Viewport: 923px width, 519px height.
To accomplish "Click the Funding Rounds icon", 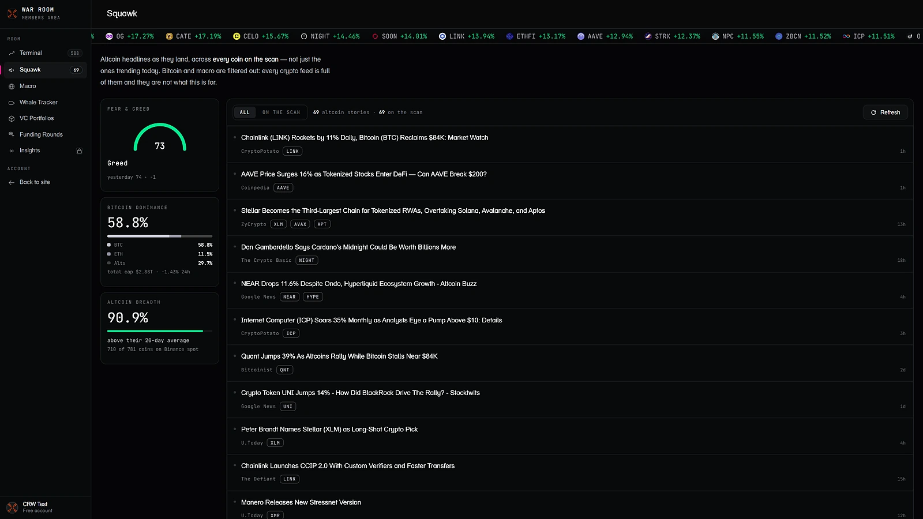I will tap(12, 135).
